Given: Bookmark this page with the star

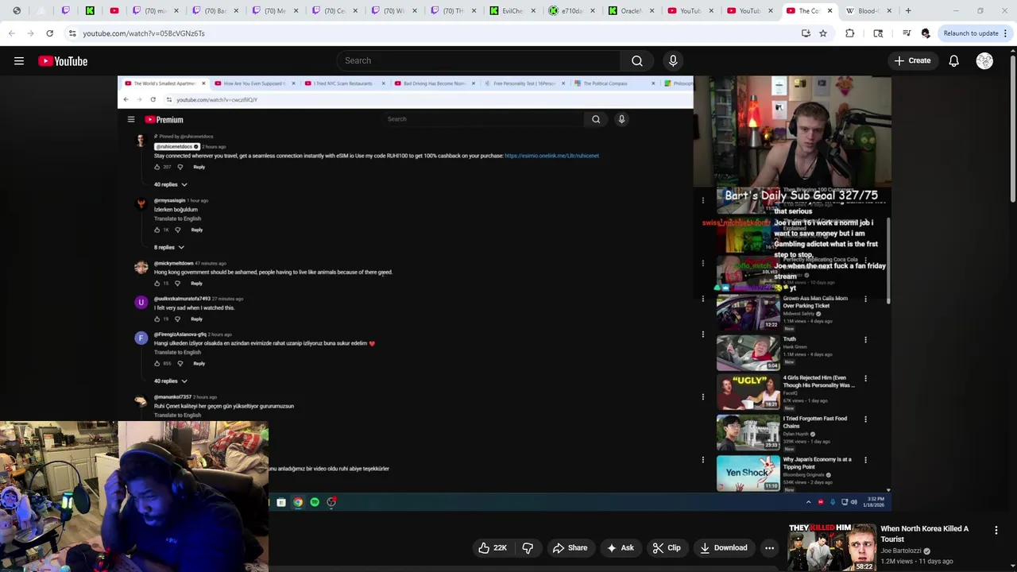Looking at the screenshot, I should [x=823, y=33].
